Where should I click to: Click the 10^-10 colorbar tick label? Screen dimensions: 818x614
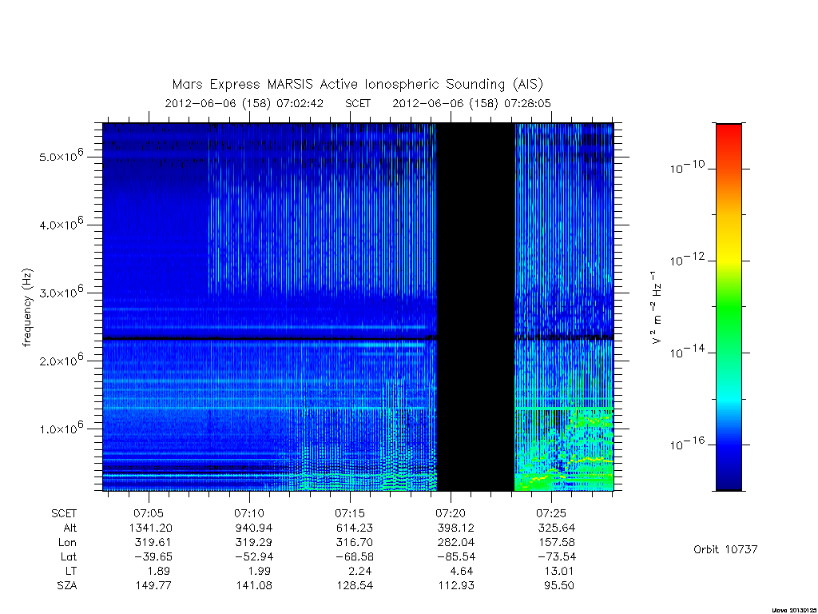687,167
